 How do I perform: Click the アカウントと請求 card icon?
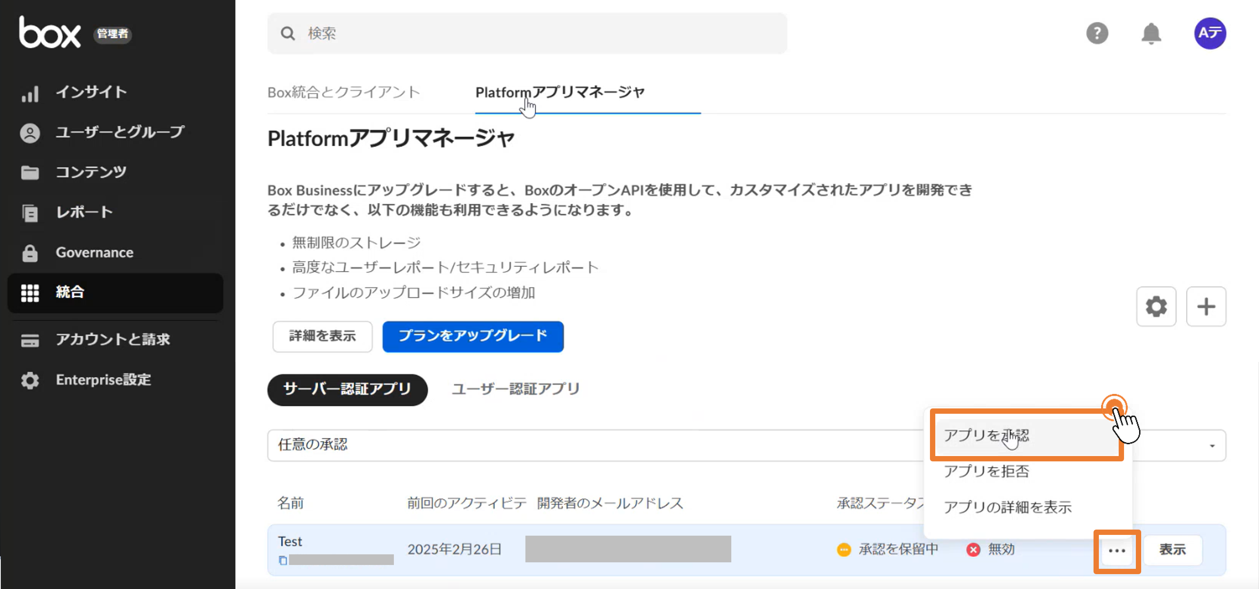coord(30,341)
